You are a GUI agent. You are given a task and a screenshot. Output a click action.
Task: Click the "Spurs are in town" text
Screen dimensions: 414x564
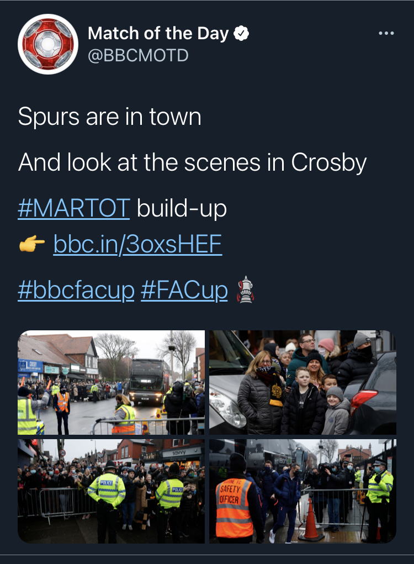(x=109, y=117)
